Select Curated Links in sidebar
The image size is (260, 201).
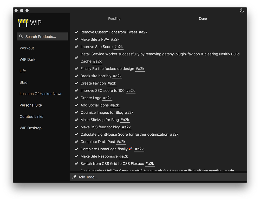pyautogui.click(x=31, y=116)
